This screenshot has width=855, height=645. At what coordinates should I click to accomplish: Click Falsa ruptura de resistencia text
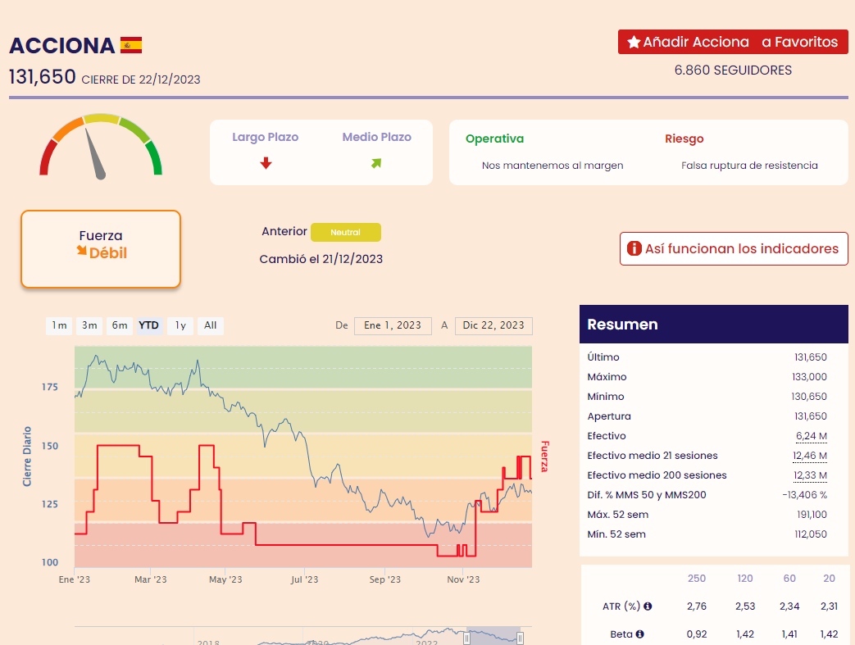pyautogui.click(x=749, y=166)
